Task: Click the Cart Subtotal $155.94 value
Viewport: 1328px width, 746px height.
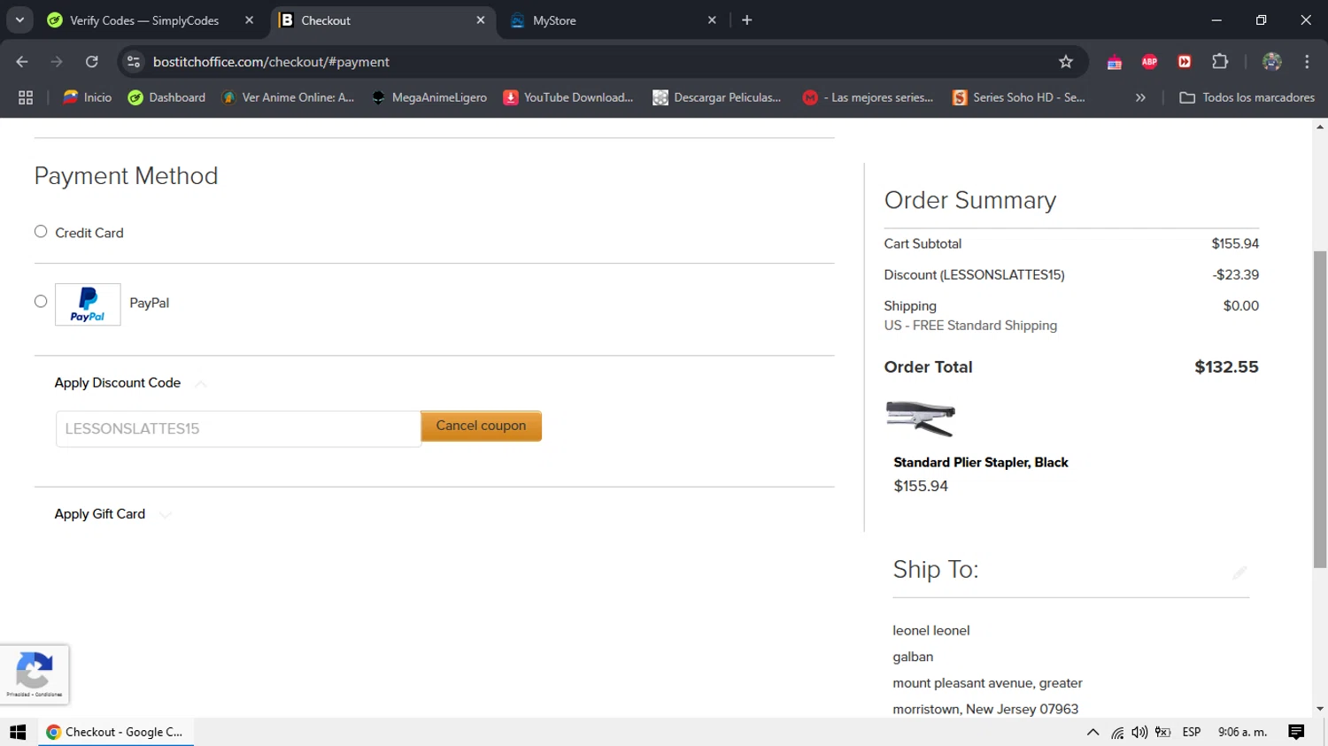Action: point(1235,244)
